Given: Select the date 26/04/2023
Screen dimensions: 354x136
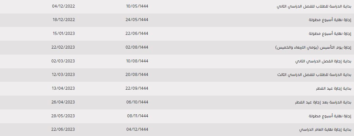Looking at the screenshot, I should 63,102.
